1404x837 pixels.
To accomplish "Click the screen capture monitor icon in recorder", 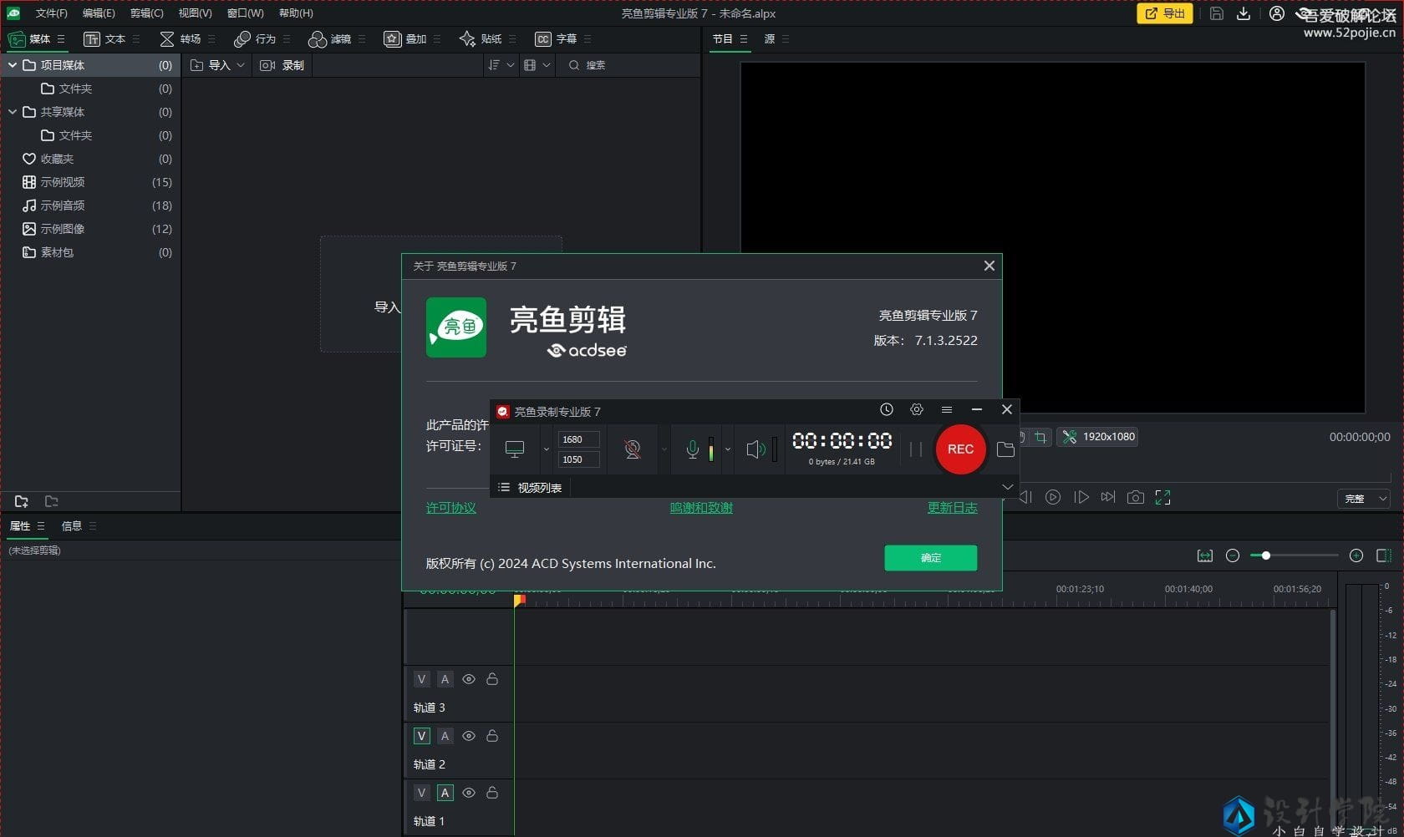I will click(515, 449).
